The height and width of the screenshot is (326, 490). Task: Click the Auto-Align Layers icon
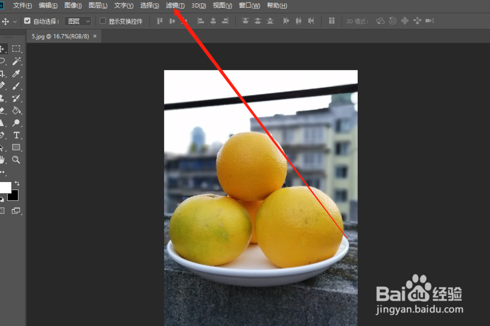click(x=332, y=21)
